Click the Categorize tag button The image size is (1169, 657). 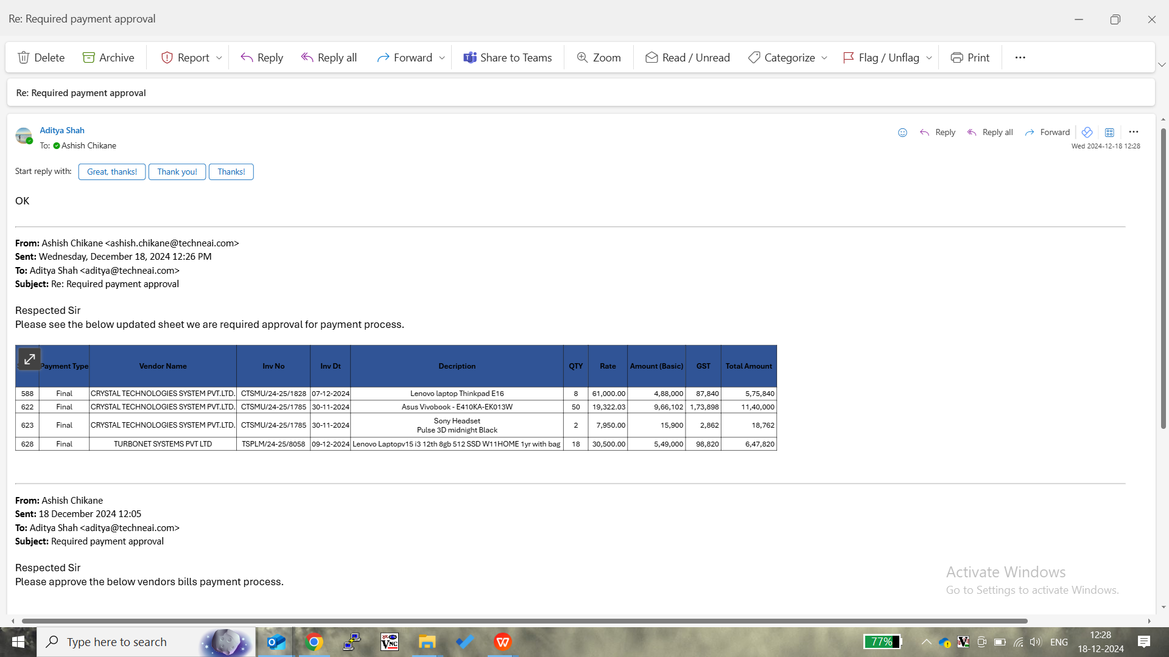coord(782,58)
